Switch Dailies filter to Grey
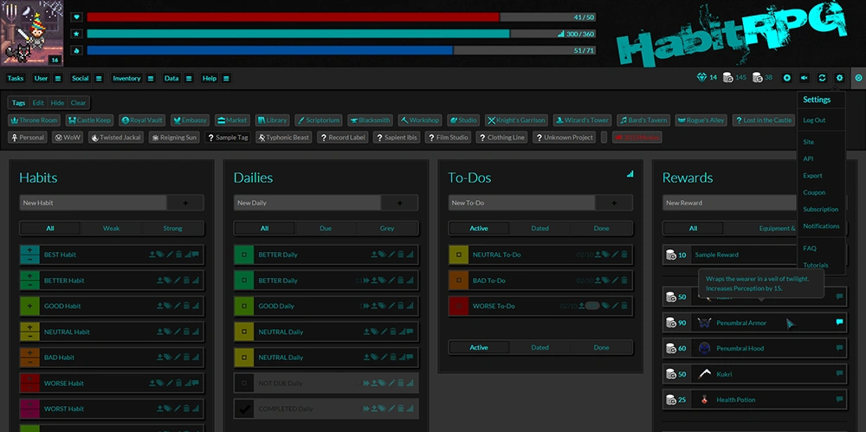The width and height of the screenshot is (866, 432). [387, 229]
